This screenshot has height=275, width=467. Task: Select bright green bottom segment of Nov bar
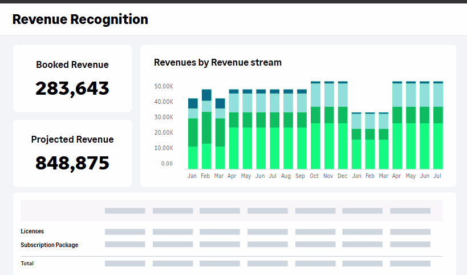pyautogui.click(x=329, y=145)
